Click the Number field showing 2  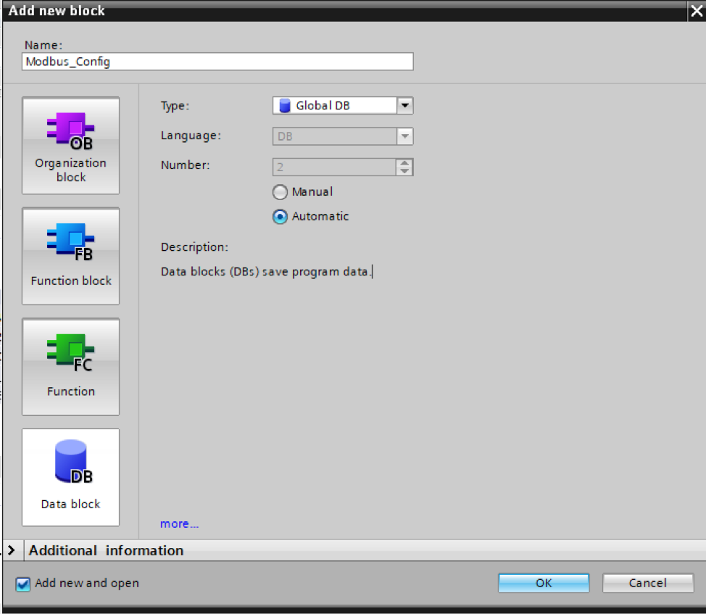tap(334, 167)
